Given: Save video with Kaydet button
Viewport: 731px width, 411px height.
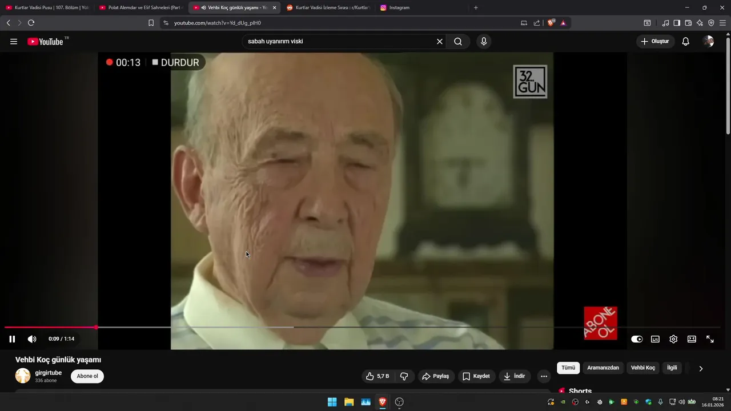Looking at the screenshot, I should click(476, 376).
